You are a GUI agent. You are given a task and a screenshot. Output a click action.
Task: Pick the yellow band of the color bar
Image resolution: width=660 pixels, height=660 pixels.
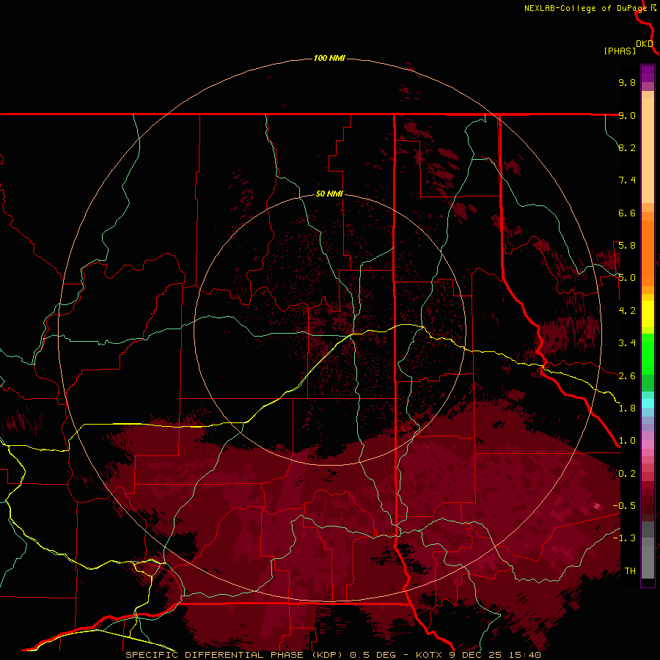[648, 314]
